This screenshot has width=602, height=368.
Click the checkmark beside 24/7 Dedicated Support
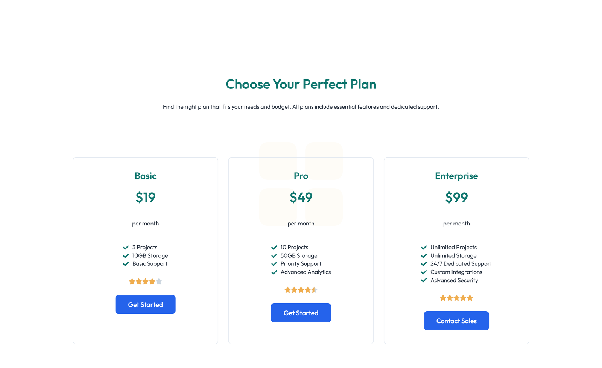pyautogui.click(x=424, y=264)
